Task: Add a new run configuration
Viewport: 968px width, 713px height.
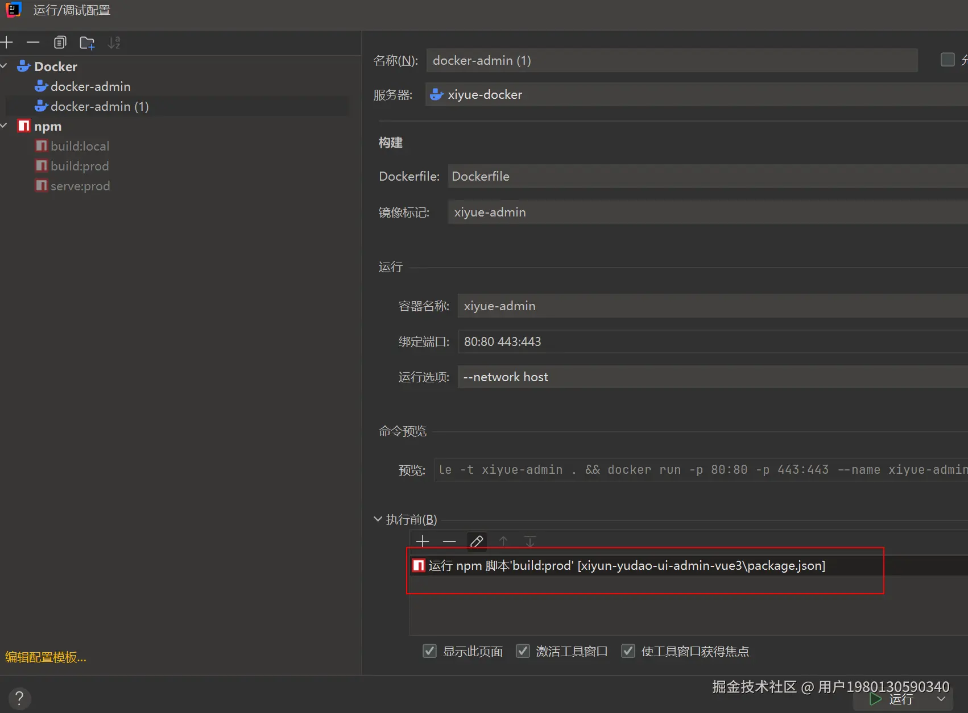Action: point(7,43)
